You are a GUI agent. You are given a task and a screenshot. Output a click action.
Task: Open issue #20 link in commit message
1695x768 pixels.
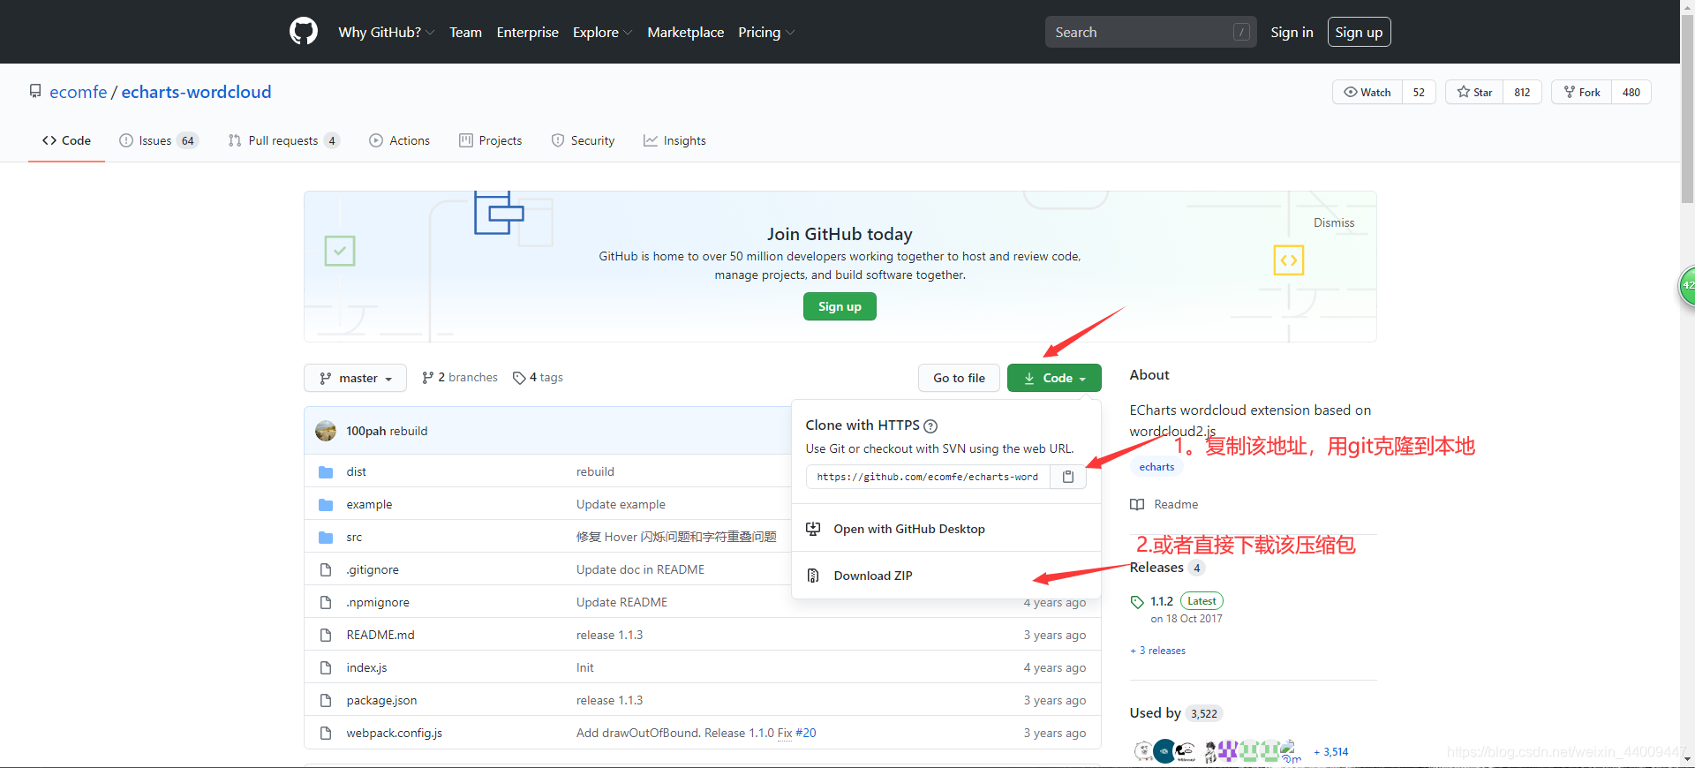[x=805, y=734]
